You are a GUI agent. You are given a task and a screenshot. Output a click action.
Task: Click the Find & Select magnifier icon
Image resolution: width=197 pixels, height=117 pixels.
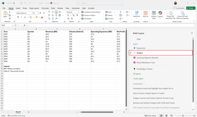pyautogui.click(x=127, y=15)
